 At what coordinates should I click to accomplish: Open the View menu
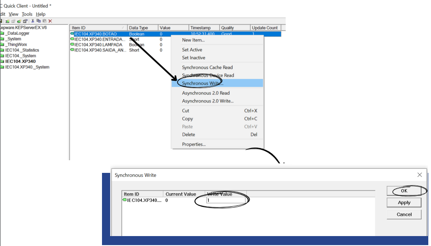pyautogui.click(x=14, y=14)
